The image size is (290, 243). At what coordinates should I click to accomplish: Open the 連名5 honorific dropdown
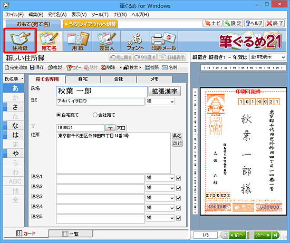tap(160, 218)
